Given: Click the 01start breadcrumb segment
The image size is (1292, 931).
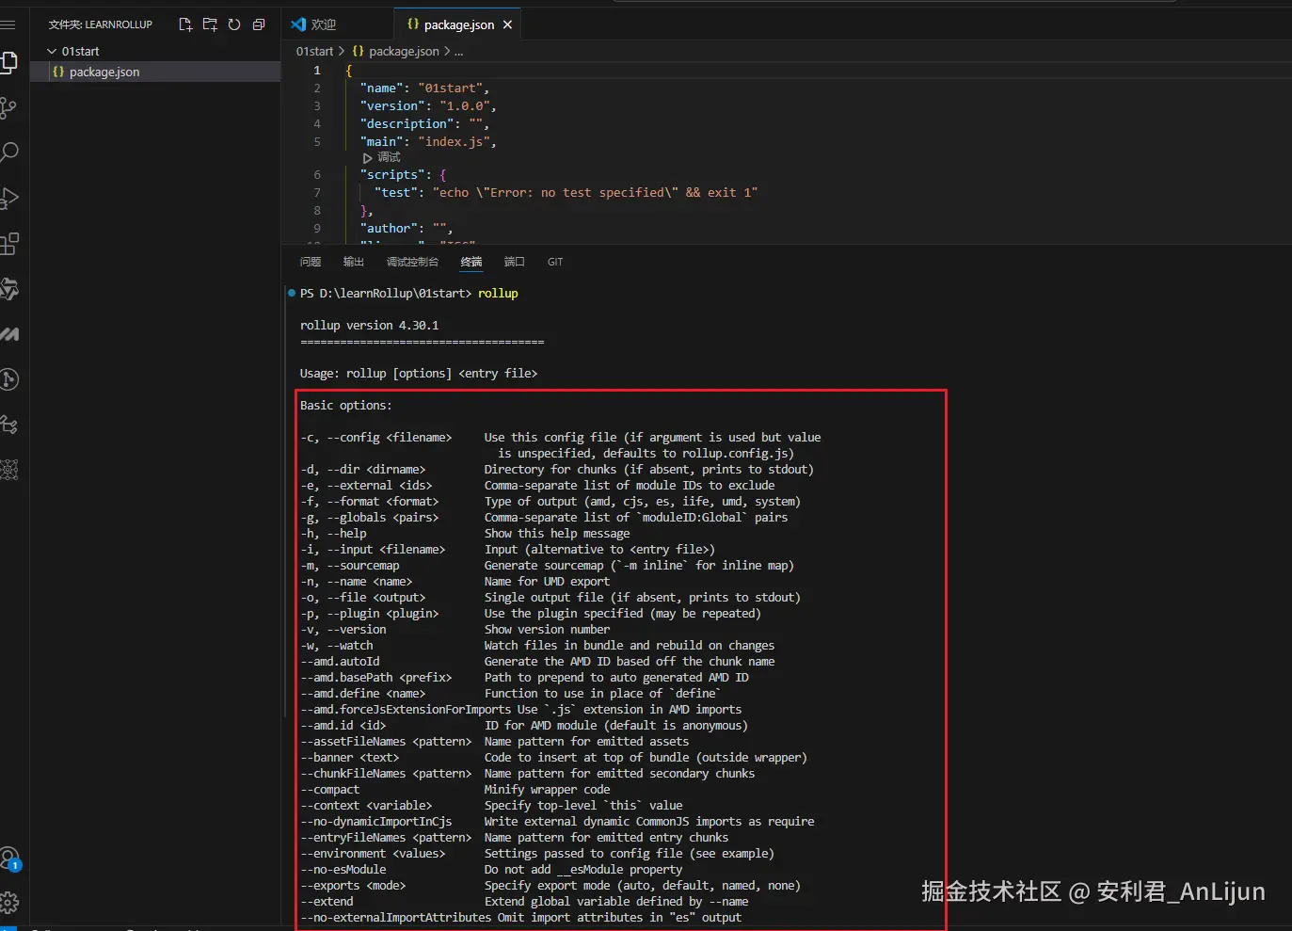Looking at the screenshot, I should click(314, 51).
